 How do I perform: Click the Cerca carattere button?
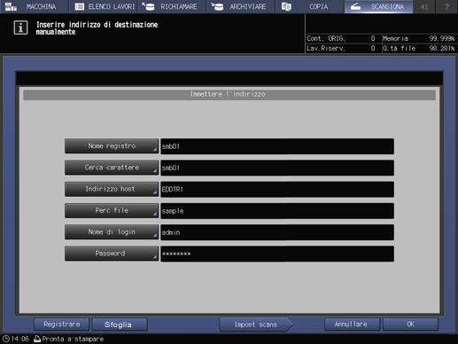coord(112,168)
